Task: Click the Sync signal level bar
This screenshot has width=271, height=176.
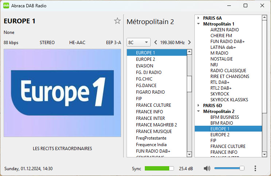Action: click(x=159, y=168)
